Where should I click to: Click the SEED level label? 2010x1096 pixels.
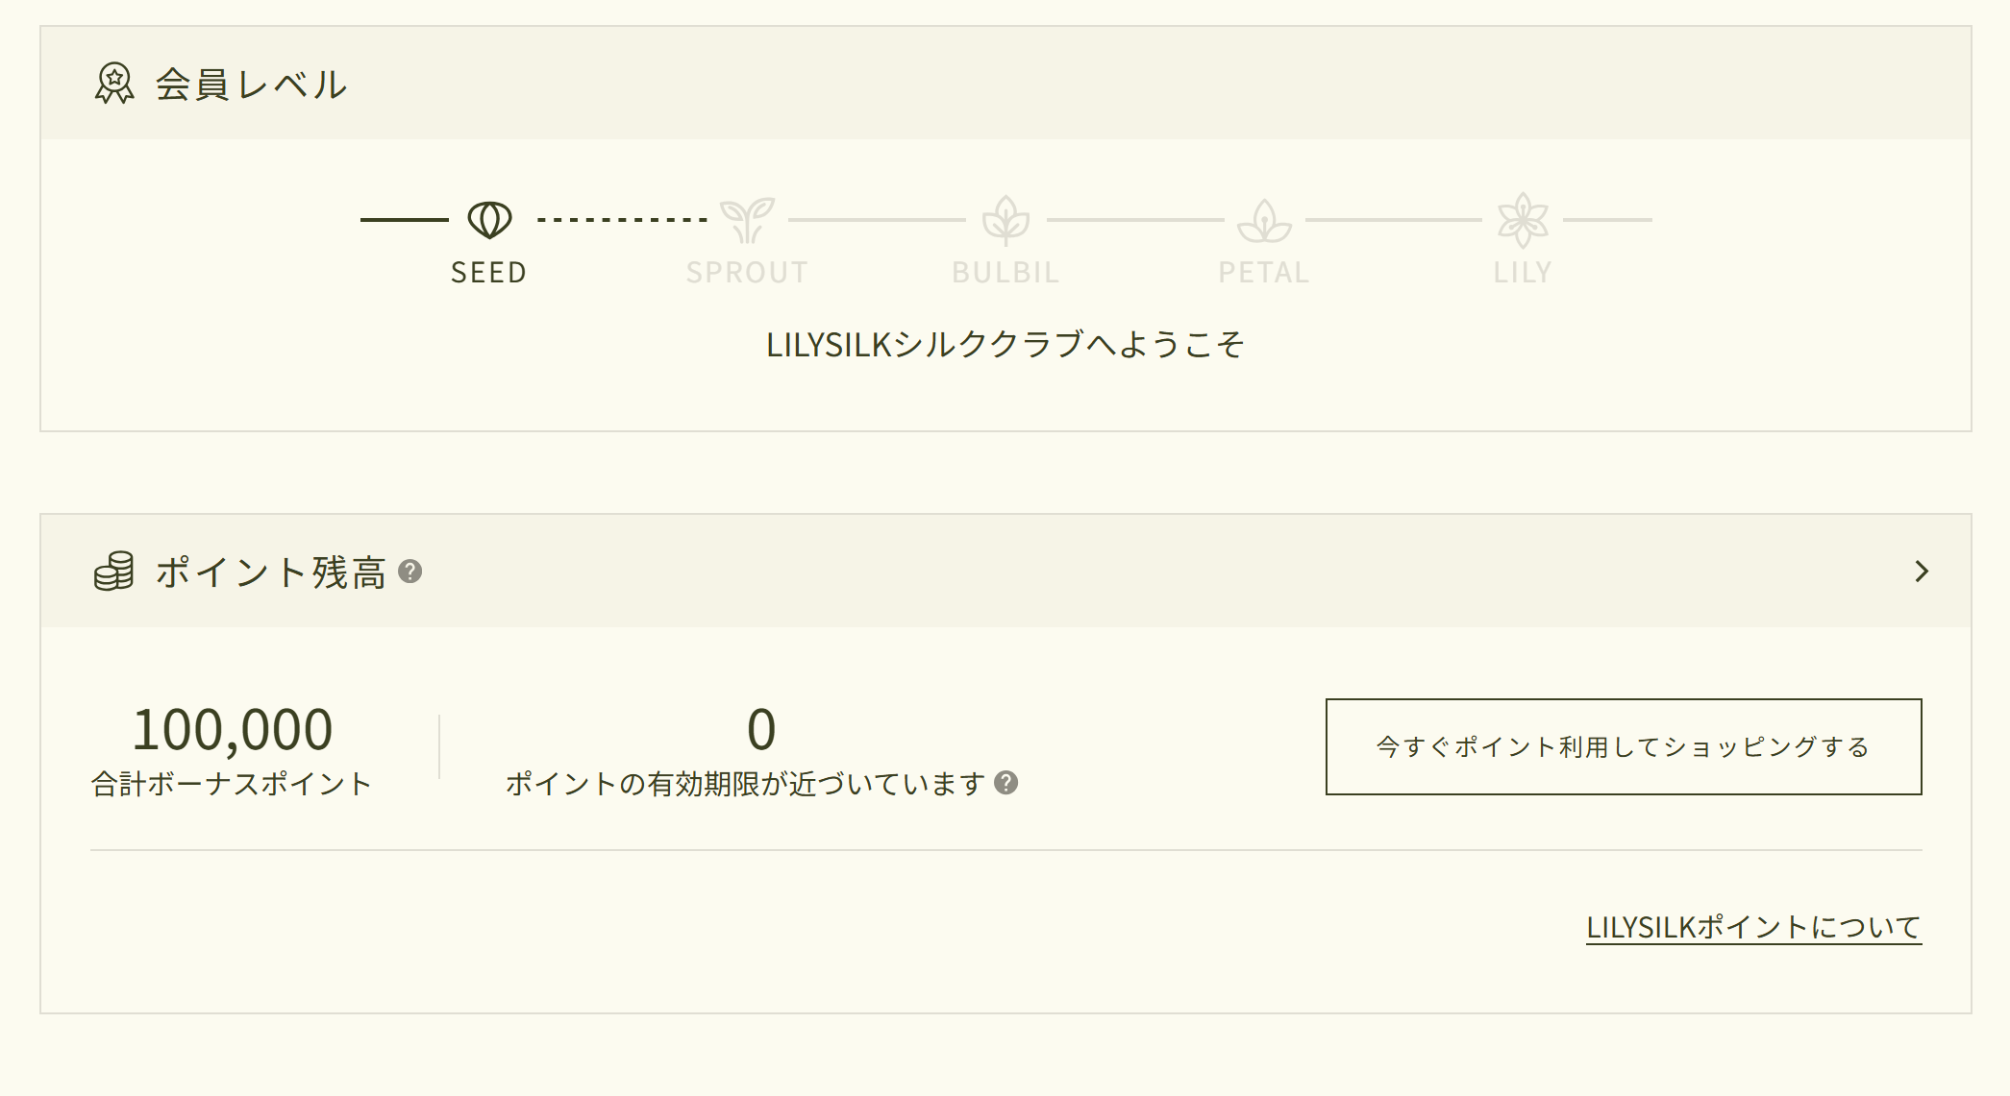point(489,273)
